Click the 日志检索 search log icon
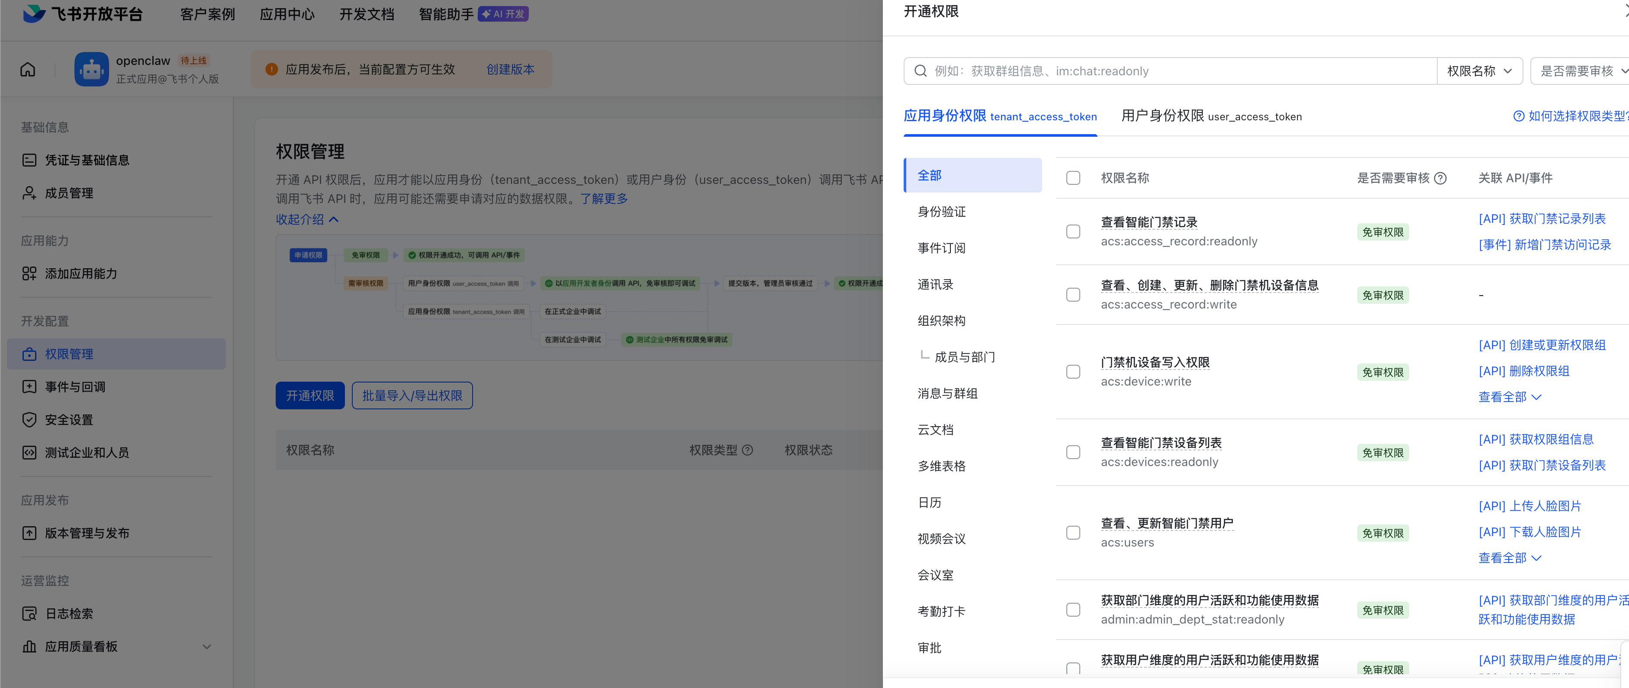 (29, 614)
